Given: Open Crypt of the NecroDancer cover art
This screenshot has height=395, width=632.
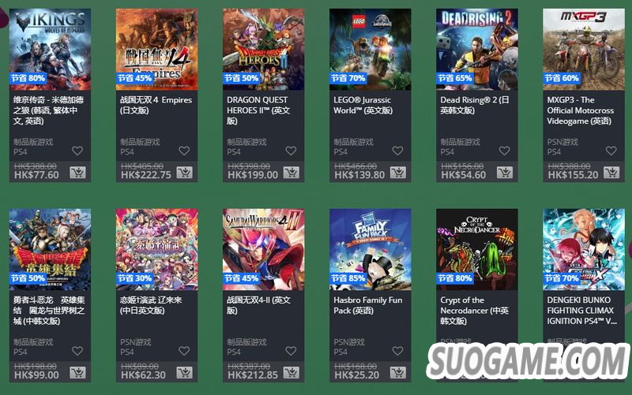Looking at the screenshot, I should pyautogui.click(x=477, y=249).
